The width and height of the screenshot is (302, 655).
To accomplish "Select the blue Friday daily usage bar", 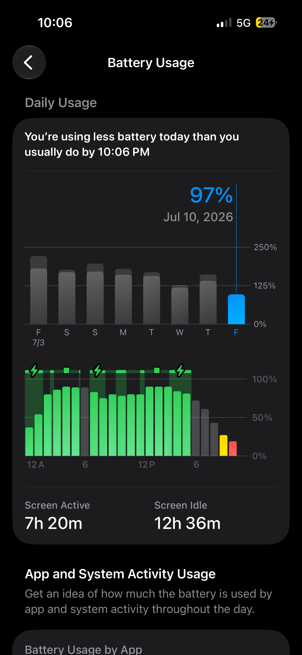I will click(x=236, y=309).
